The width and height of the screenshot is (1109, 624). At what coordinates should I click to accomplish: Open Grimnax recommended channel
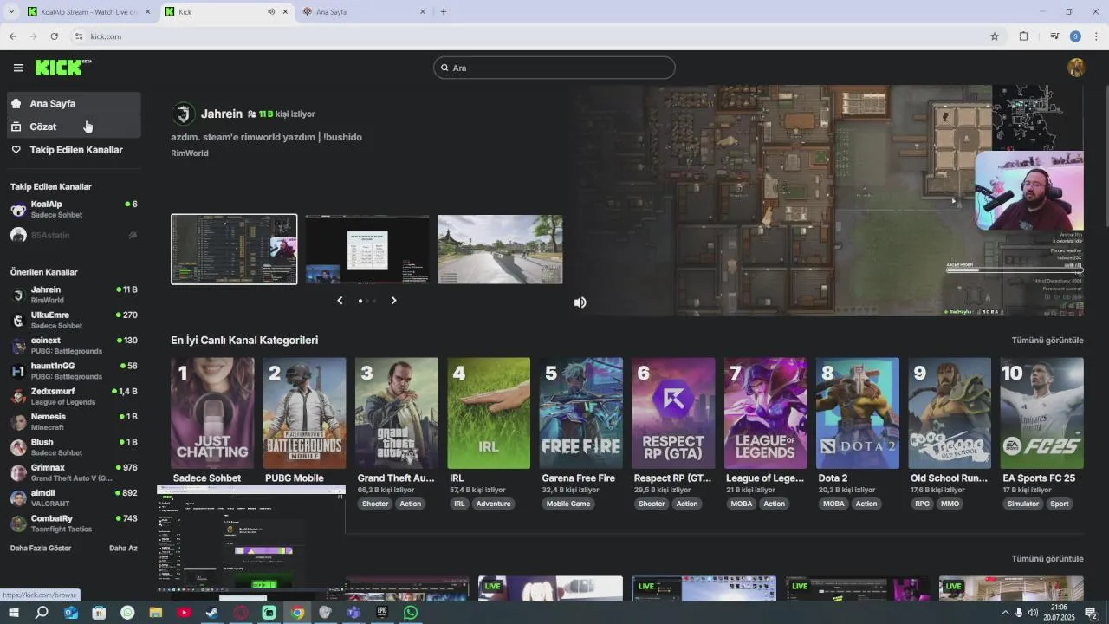coord(74,472)
